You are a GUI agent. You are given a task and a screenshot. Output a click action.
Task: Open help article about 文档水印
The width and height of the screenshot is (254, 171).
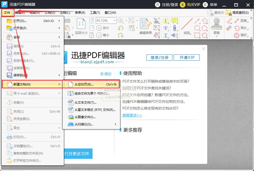(150, 108)
